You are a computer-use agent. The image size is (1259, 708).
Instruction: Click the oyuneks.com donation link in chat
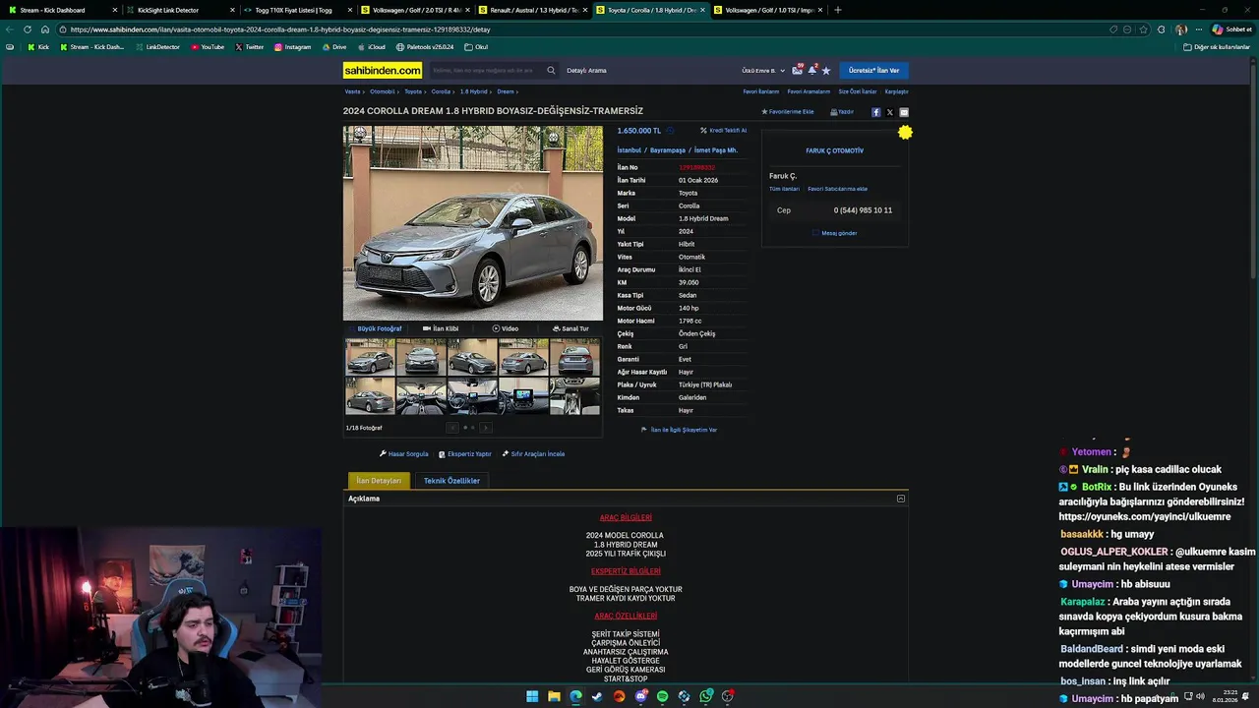click(x=1144, y=516)
